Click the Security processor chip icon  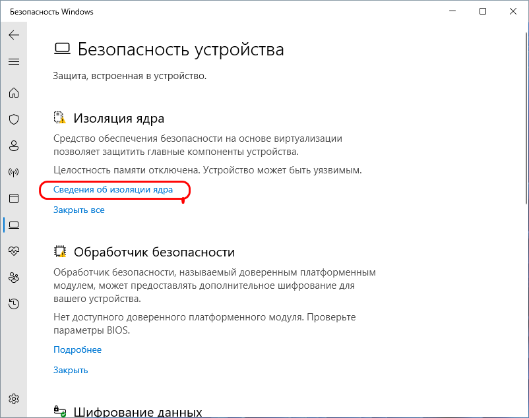[60, 251]
